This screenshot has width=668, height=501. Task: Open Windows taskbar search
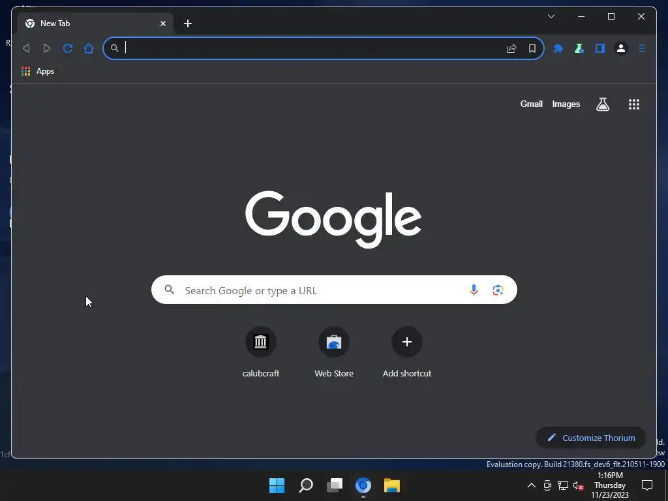[306, 485]
